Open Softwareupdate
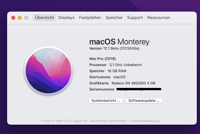Viewport: 200px width, 134px height. coord(144,101)
